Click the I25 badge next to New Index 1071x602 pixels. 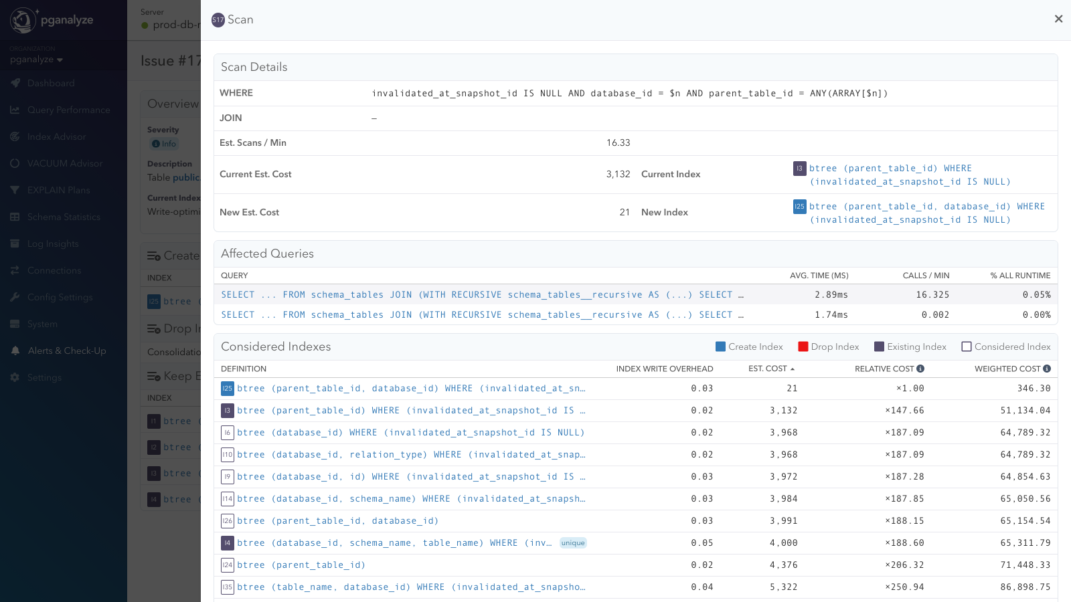click(x=799, y=207)
